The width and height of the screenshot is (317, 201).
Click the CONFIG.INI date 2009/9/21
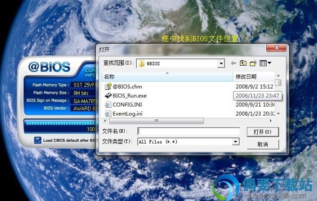255,104
